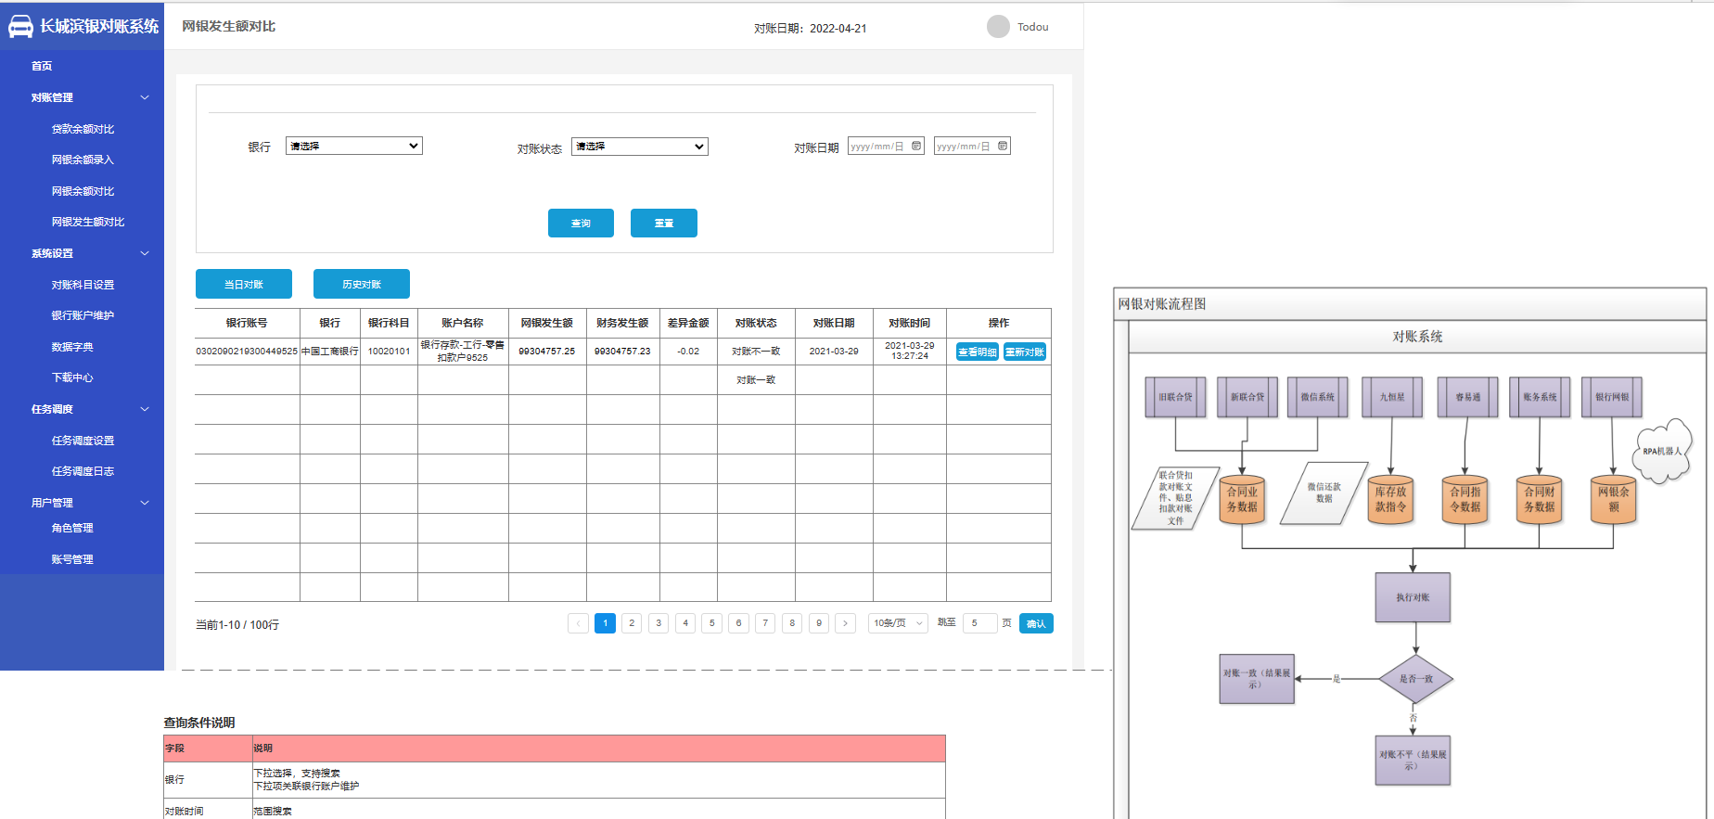Open the calendar picker on the first 对账日期 field

click(916, 146)
